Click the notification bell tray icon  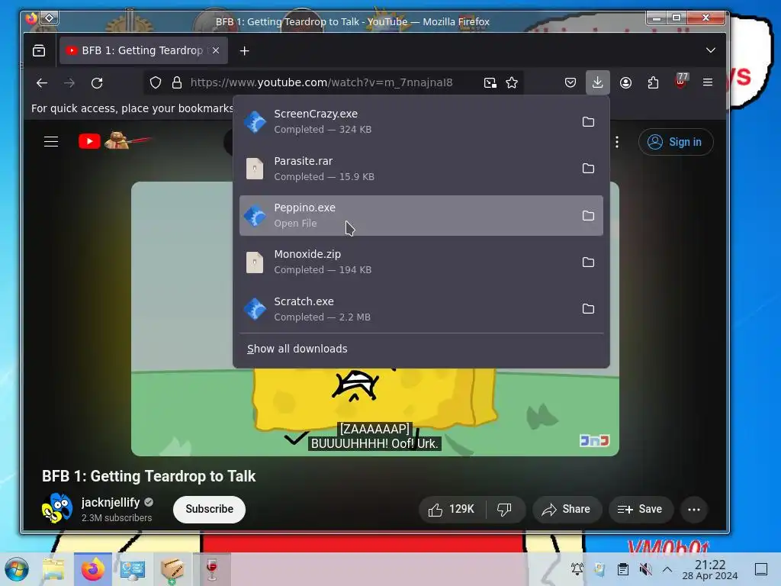[577, 569]
